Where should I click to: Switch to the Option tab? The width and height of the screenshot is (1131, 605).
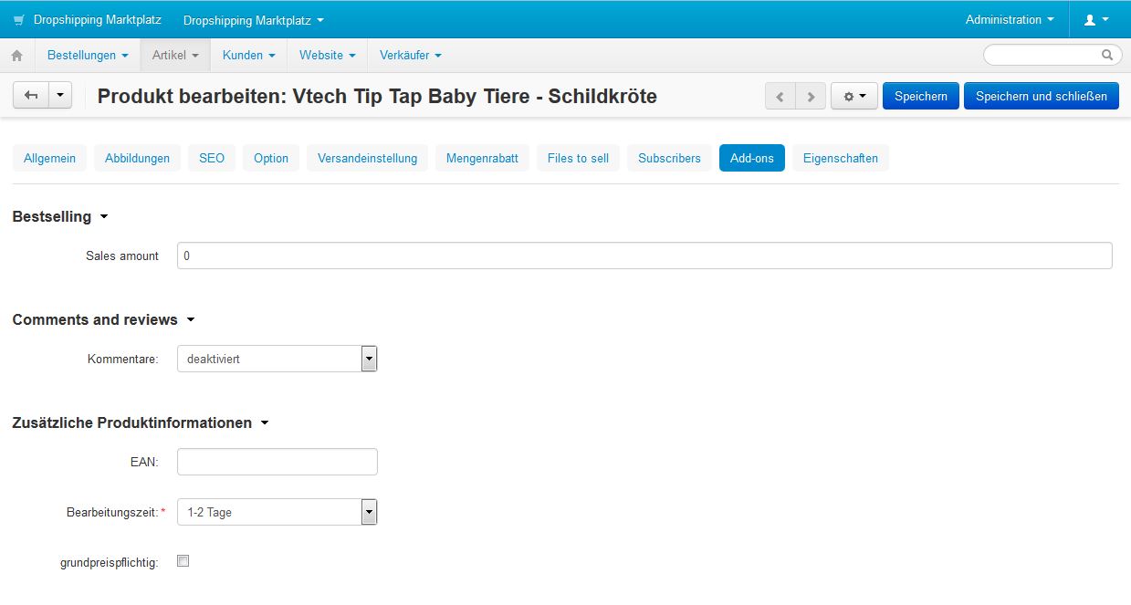point(271,158)
